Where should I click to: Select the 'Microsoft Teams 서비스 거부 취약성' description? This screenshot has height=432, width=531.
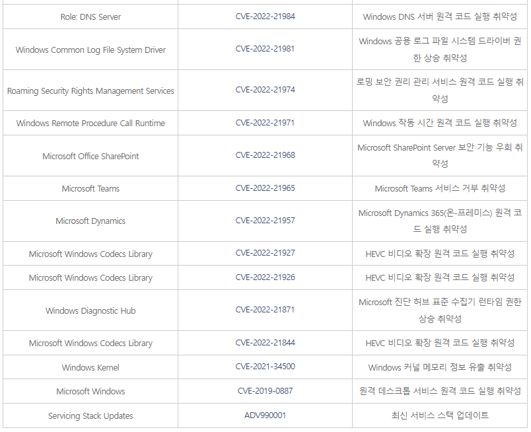(x=440, y=189)
